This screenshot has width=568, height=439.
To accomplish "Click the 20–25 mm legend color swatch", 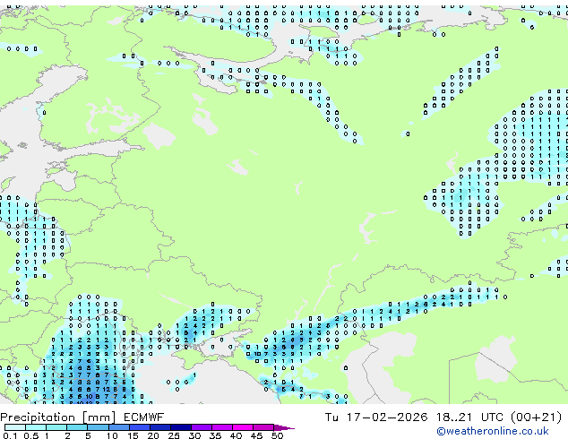I will click(160, 427).
